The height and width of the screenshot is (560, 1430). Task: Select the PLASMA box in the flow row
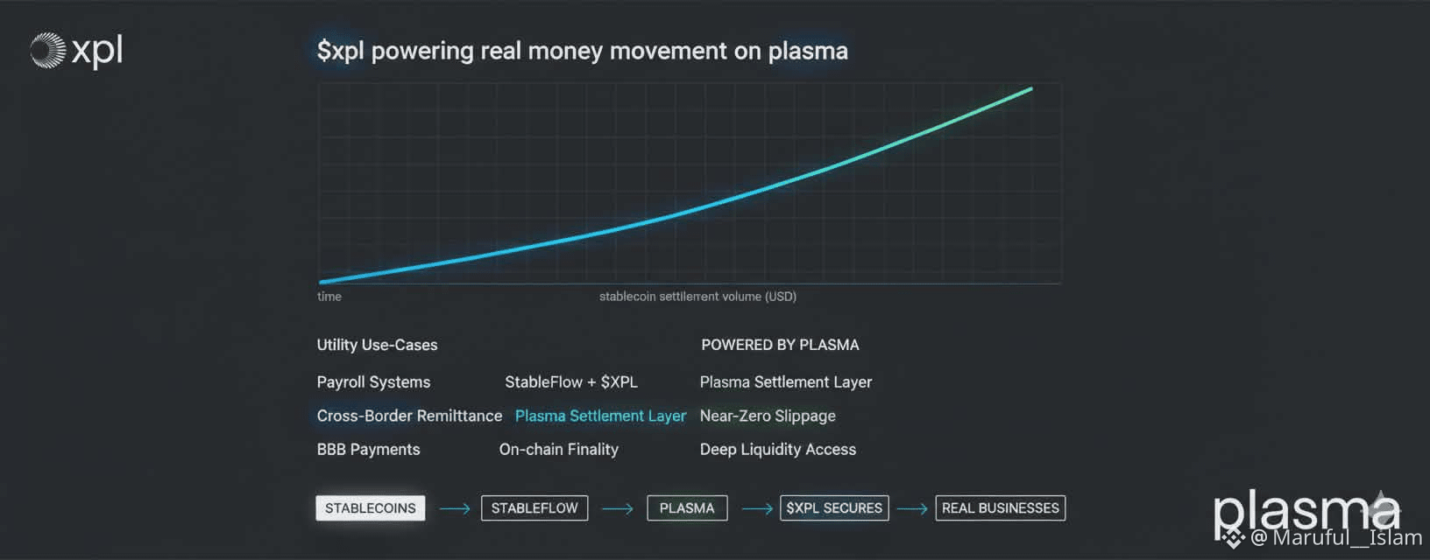click(x=687, y=508)
